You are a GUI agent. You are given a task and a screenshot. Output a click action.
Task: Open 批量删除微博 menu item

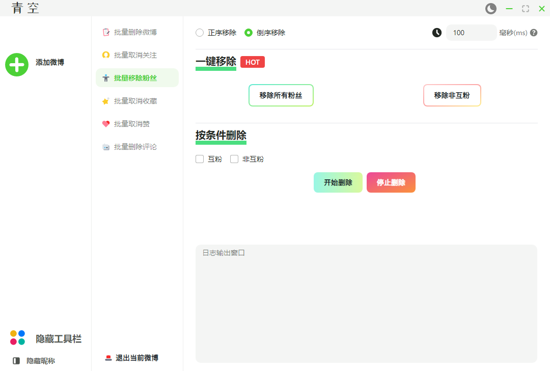[135, 32]
